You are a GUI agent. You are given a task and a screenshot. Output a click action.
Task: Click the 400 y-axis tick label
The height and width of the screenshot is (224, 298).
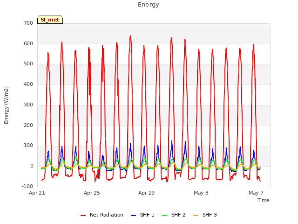point(28,84)
